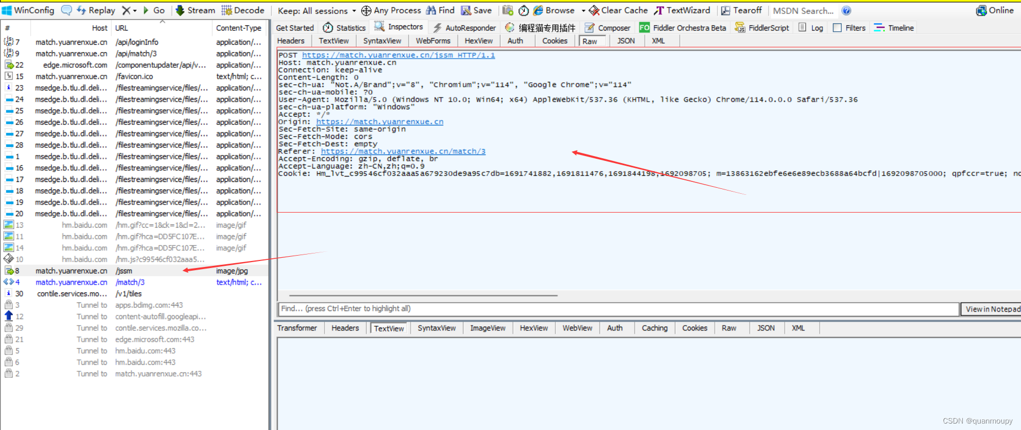The height and width of the screenshot is (430, 1021).
Task: Open the help question mark icon
Action: tap(847, 10)
